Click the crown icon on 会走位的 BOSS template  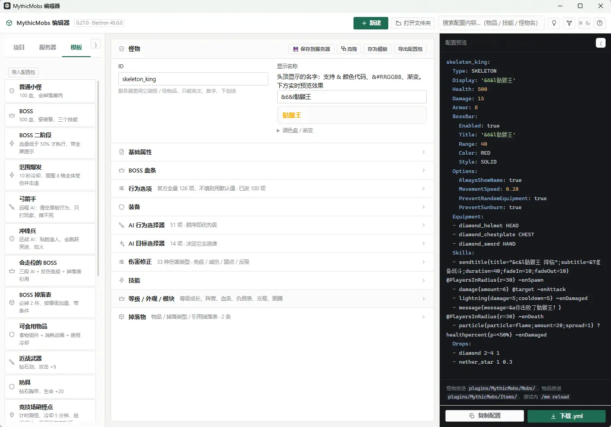click(12, 271)
